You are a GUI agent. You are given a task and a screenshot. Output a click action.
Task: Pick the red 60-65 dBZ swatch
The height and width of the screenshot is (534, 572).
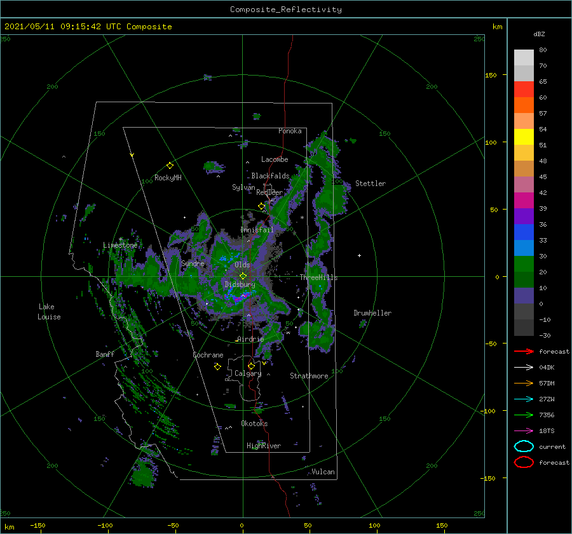pos(524,90)
